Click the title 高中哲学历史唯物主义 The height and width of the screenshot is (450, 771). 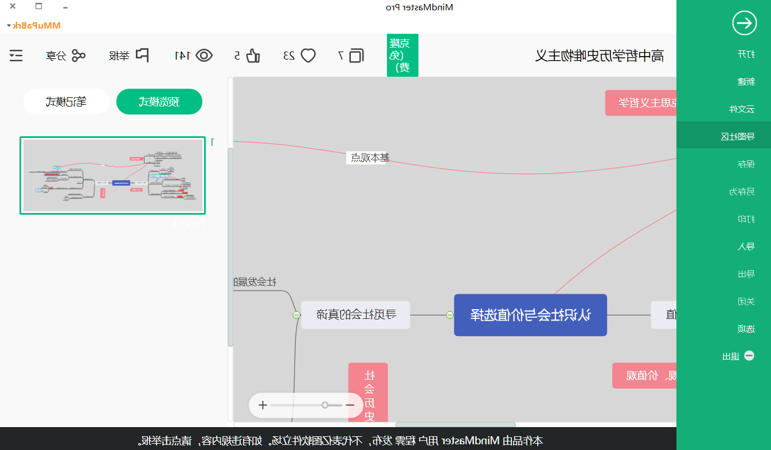click(600, 56)
